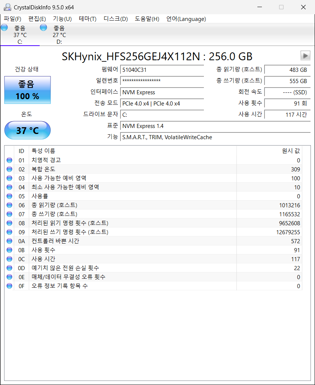Open the 언어(Language) menu

click(x=186, y=19)
